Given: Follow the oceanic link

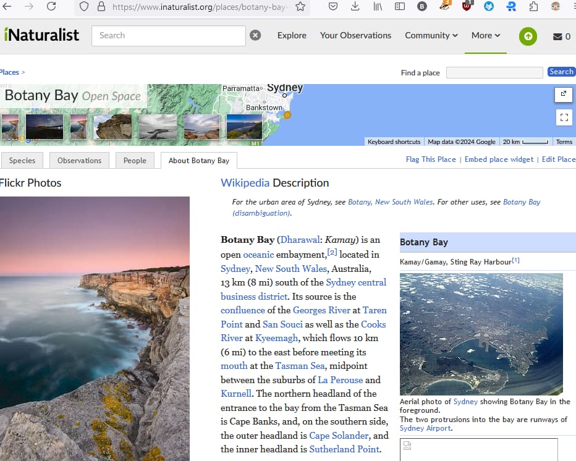Looking at the screenshot, I should (258, 255).
